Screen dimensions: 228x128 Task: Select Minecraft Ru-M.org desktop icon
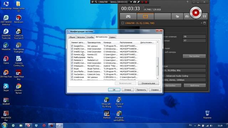coord(107,102)
